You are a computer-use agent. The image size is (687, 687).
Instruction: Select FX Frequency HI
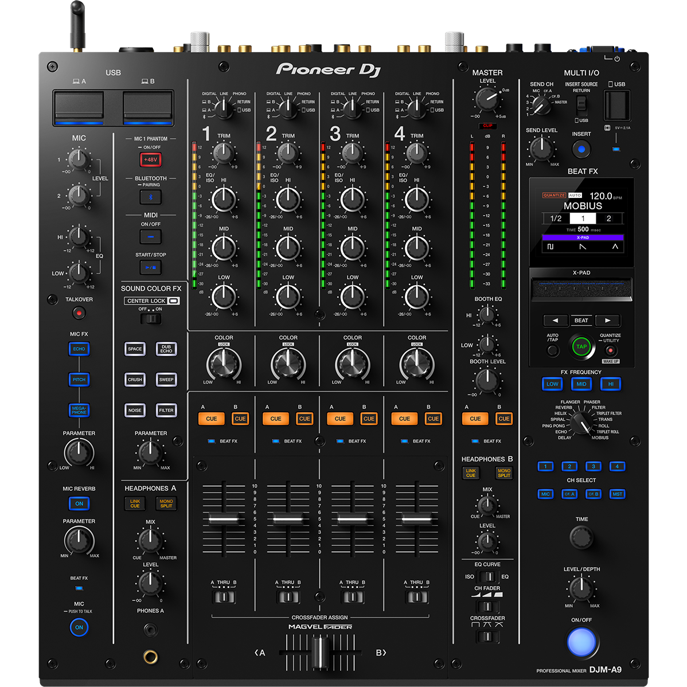pyautogui.click(x=611, y=384)
